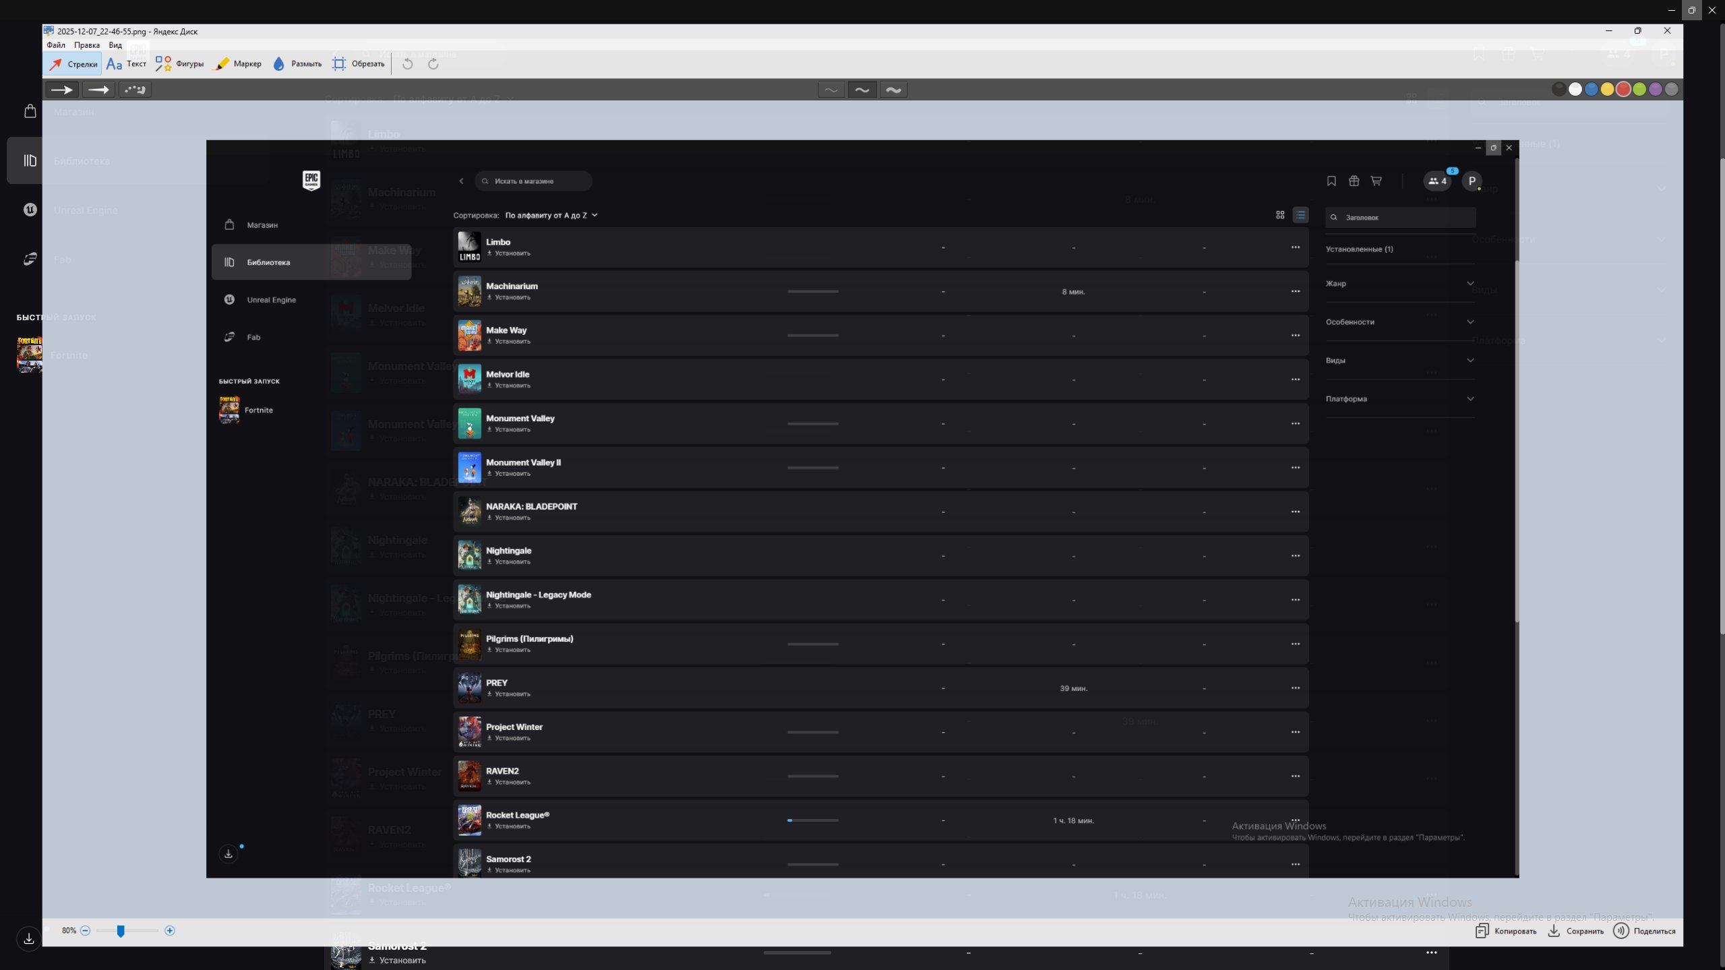The height and width of the screenshot is (970, 1725).
Task: Click the Копировать button
Action: (1506, 932)
